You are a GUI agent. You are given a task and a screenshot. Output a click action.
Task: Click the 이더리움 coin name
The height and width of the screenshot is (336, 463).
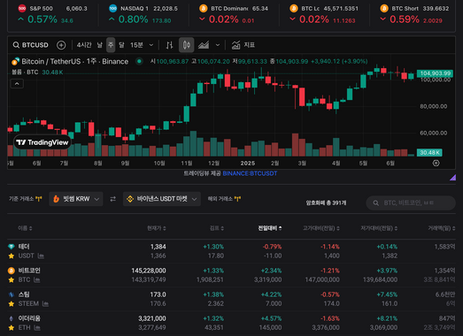(29, 318)
